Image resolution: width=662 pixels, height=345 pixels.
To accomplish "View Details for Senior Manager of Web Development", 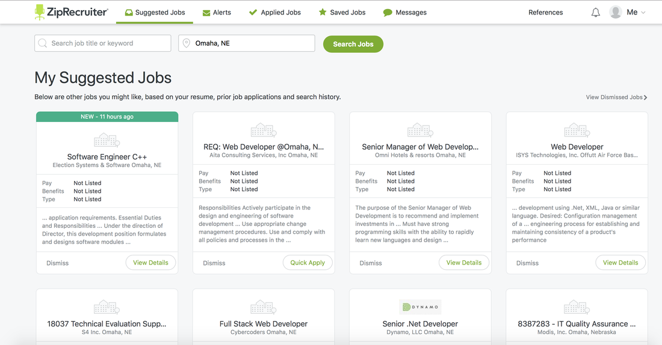I will pyautogui.click(x=464, y=262).
